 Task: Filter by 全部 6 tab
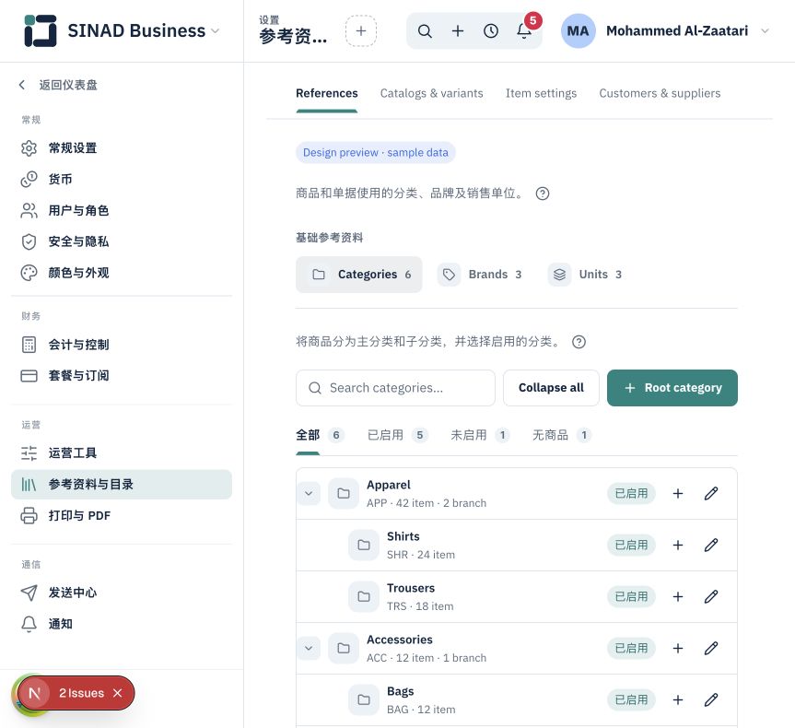[320, 435]
